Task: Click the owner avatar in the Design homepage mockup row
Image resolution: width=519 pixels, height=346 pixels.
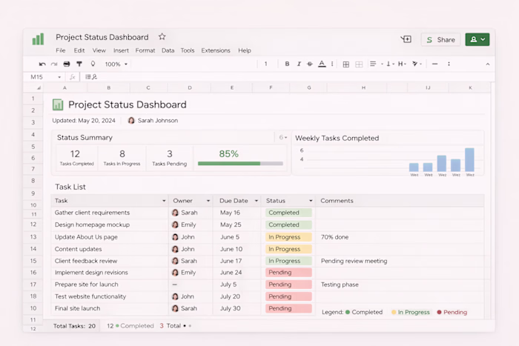Action: pos(175,224)
